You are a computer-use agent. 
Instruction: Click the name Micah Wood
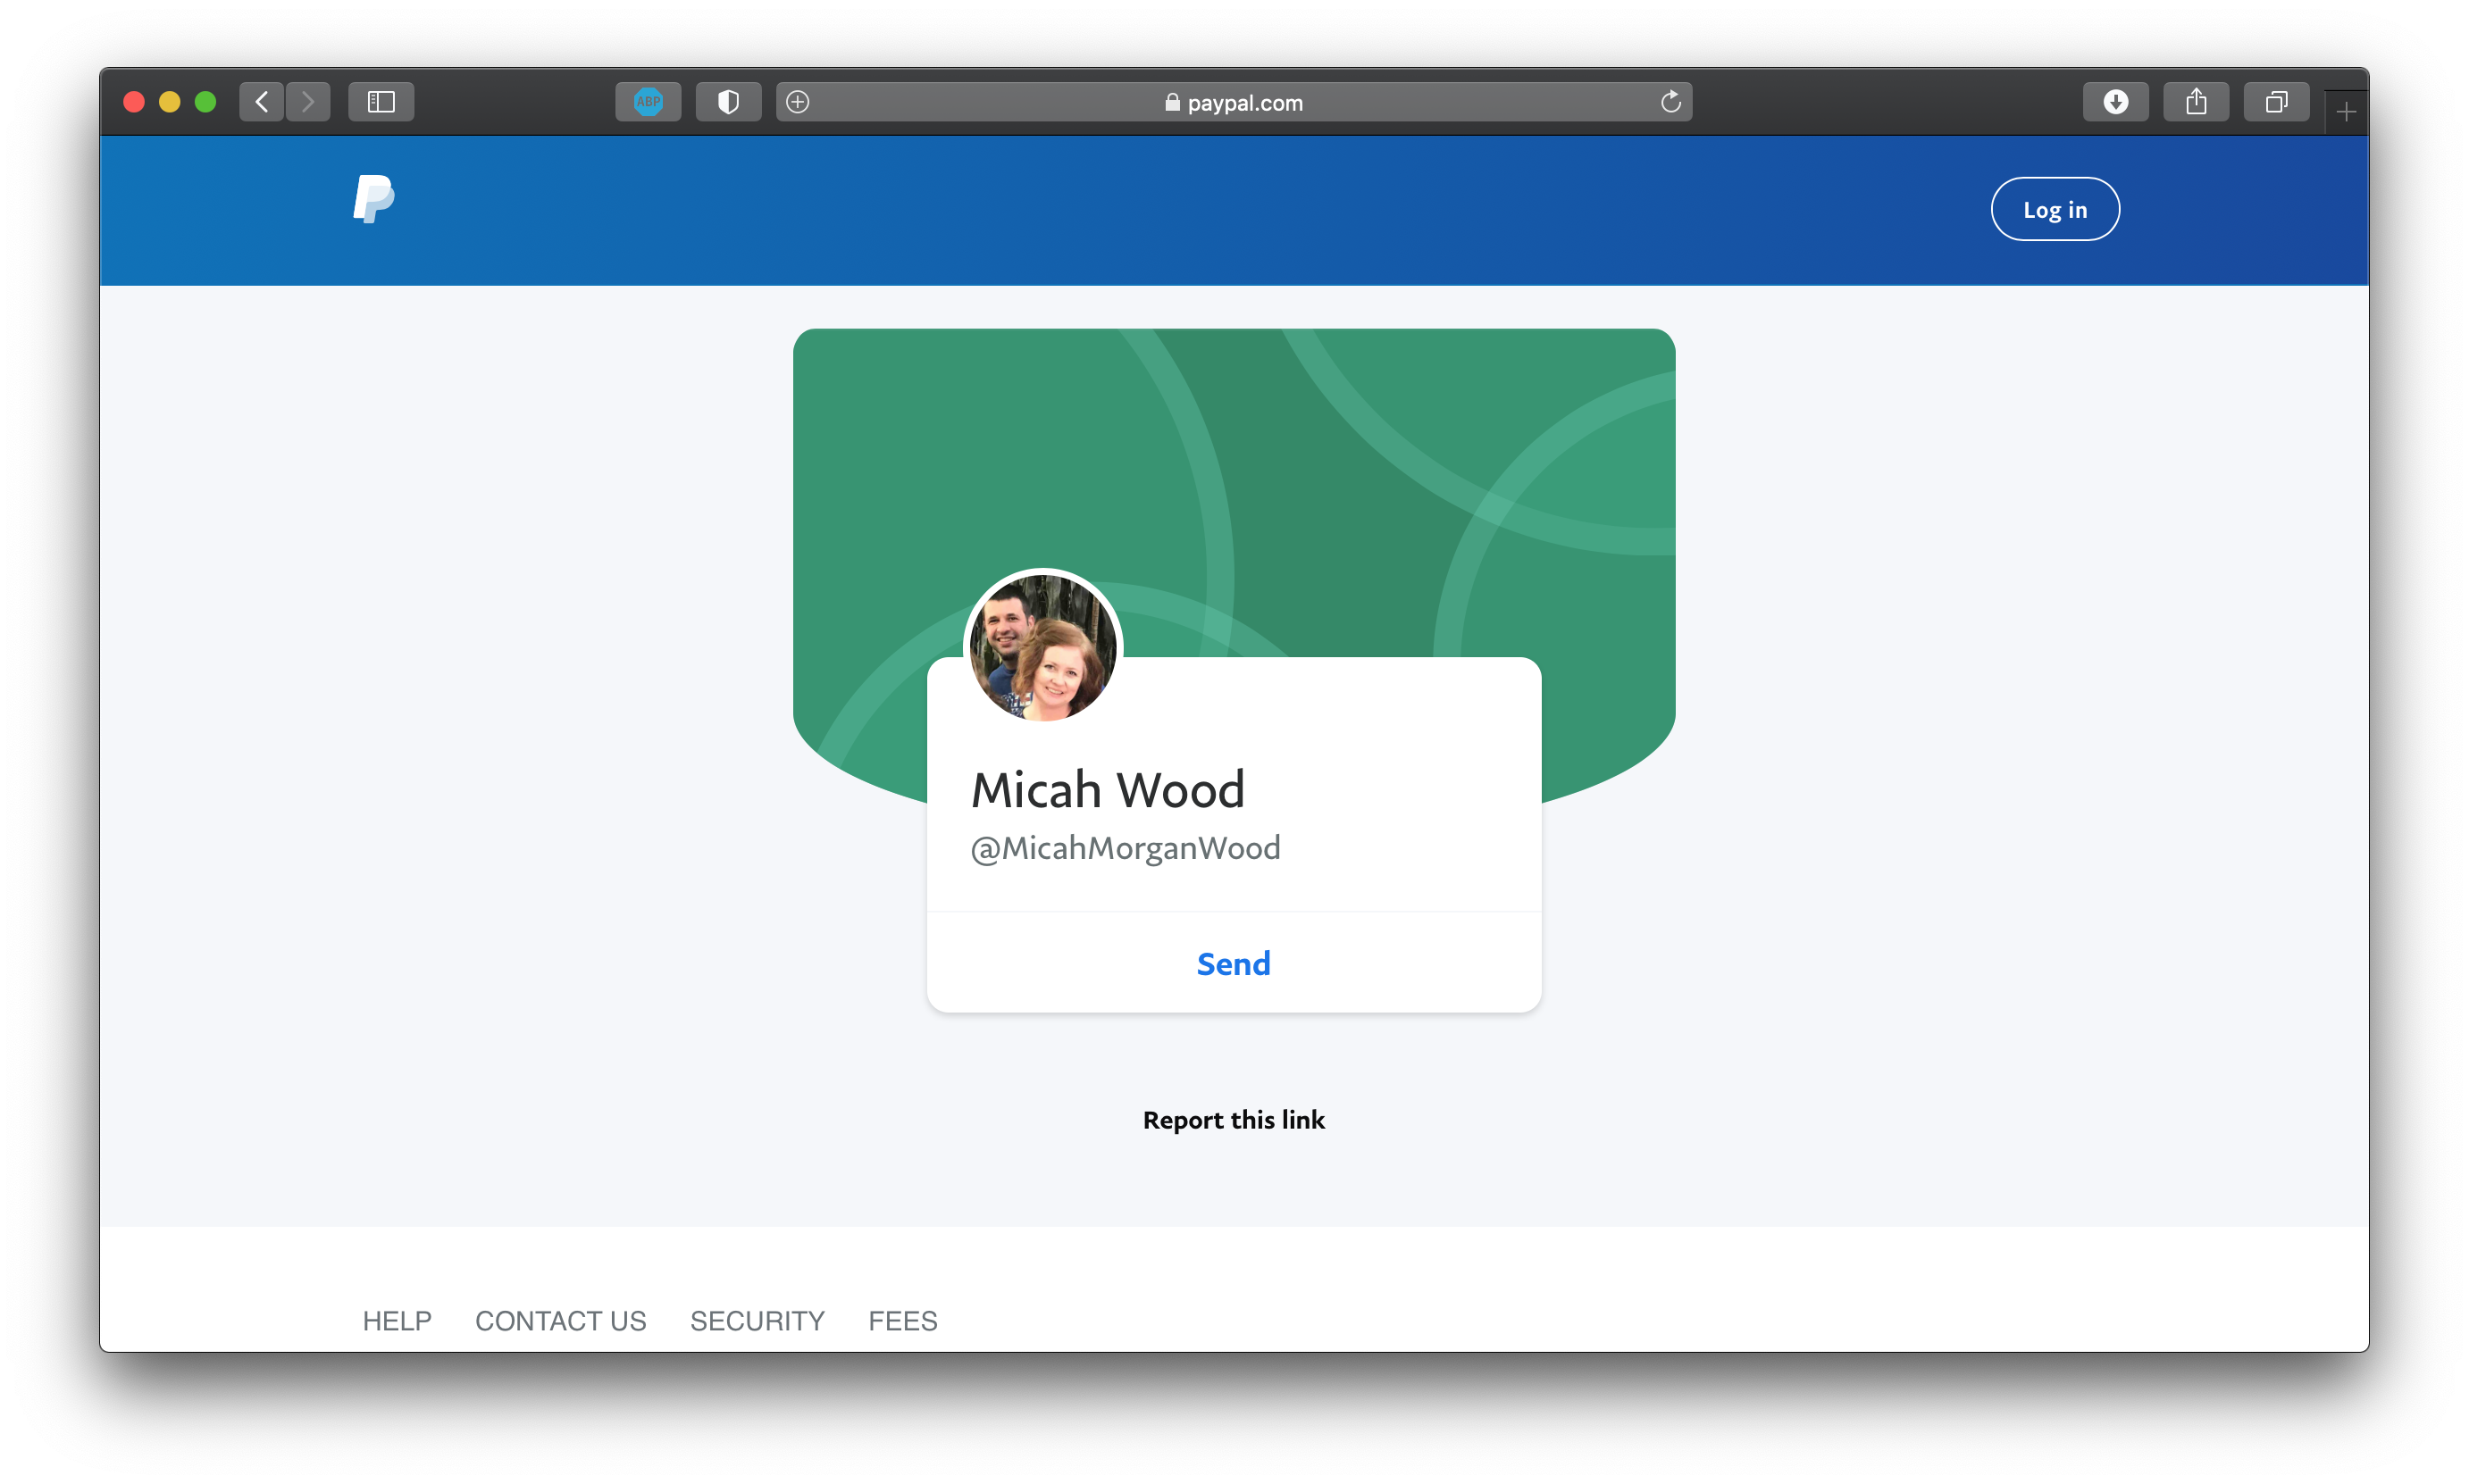(1109, 790)
